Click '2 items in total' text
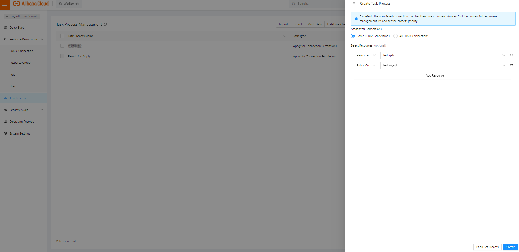This screenshot has height=252, width=519. pos(66,241)
